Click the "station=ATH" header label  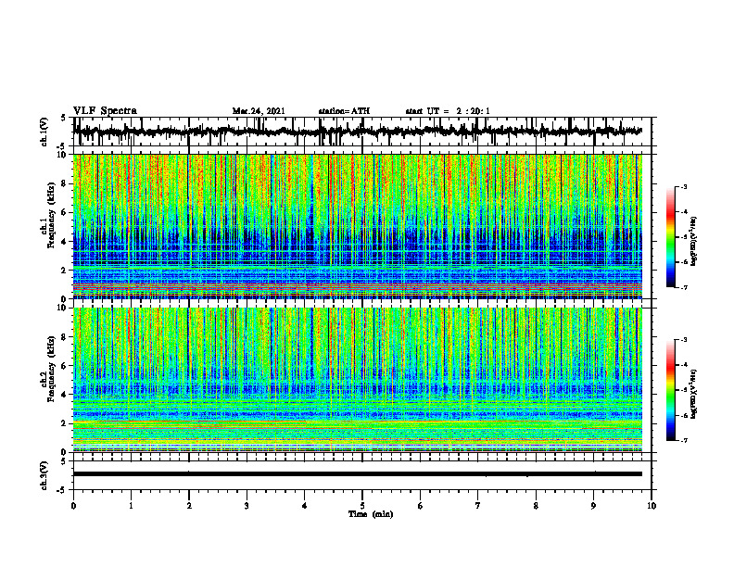tap(344, 111)
